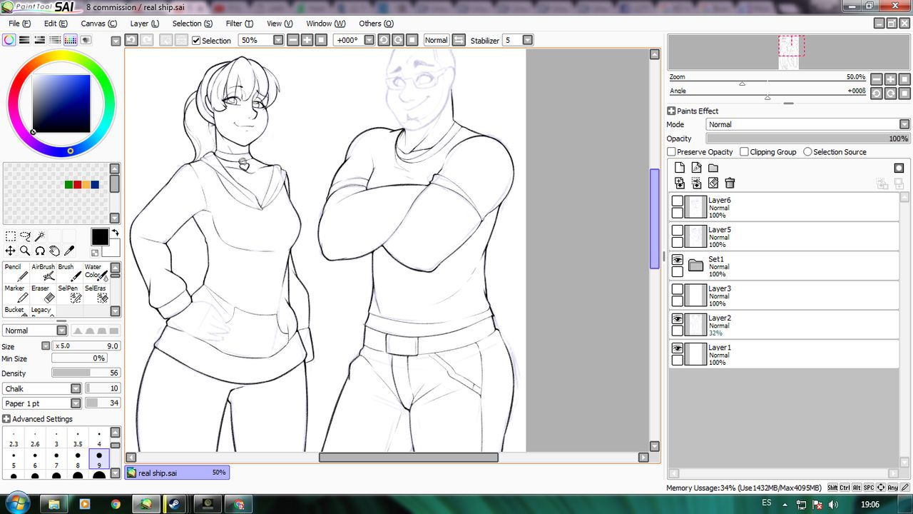Show the color wheel panel icon
This screenshot has height=514, width=913.
click(9, 40)
